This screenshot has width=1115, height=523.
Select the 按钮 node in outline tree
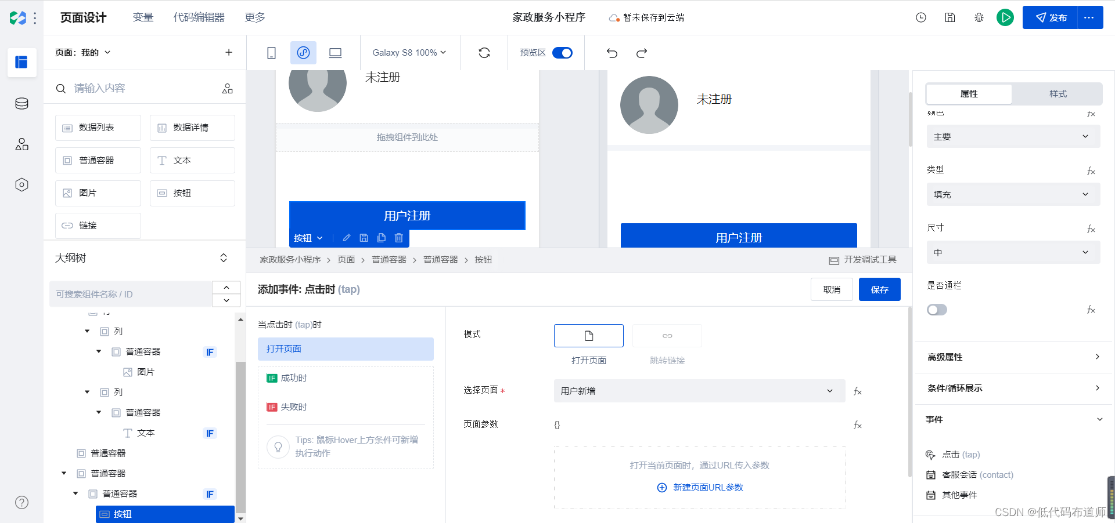pos(165,514)
